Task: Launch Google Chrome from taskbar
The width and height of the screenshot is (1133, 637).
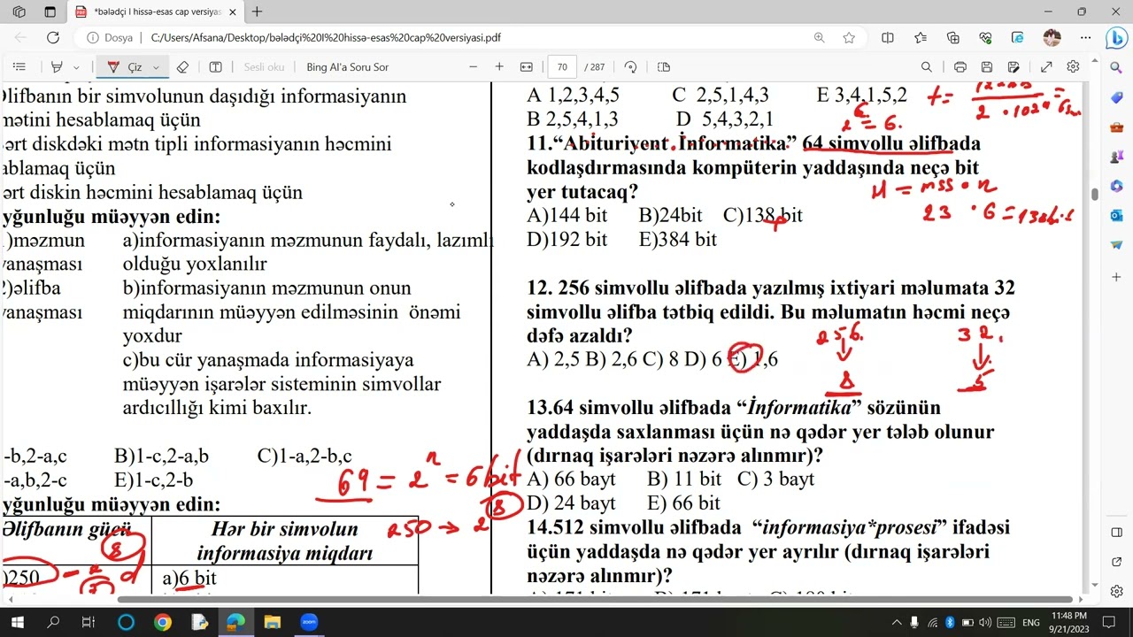Action: point(162,622)
